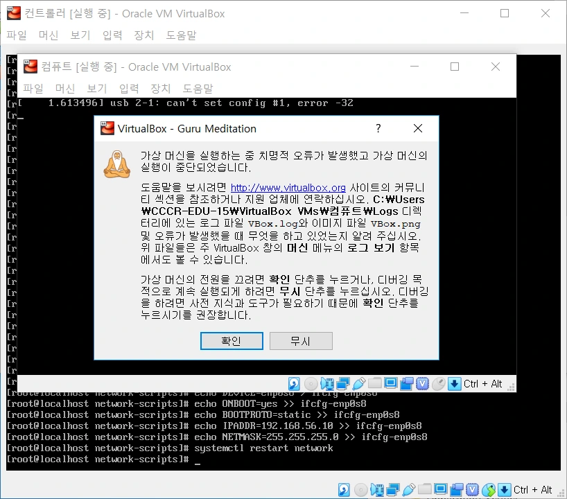Click shared folders icon in 컴퓨트 status bar

pos(375,383)
